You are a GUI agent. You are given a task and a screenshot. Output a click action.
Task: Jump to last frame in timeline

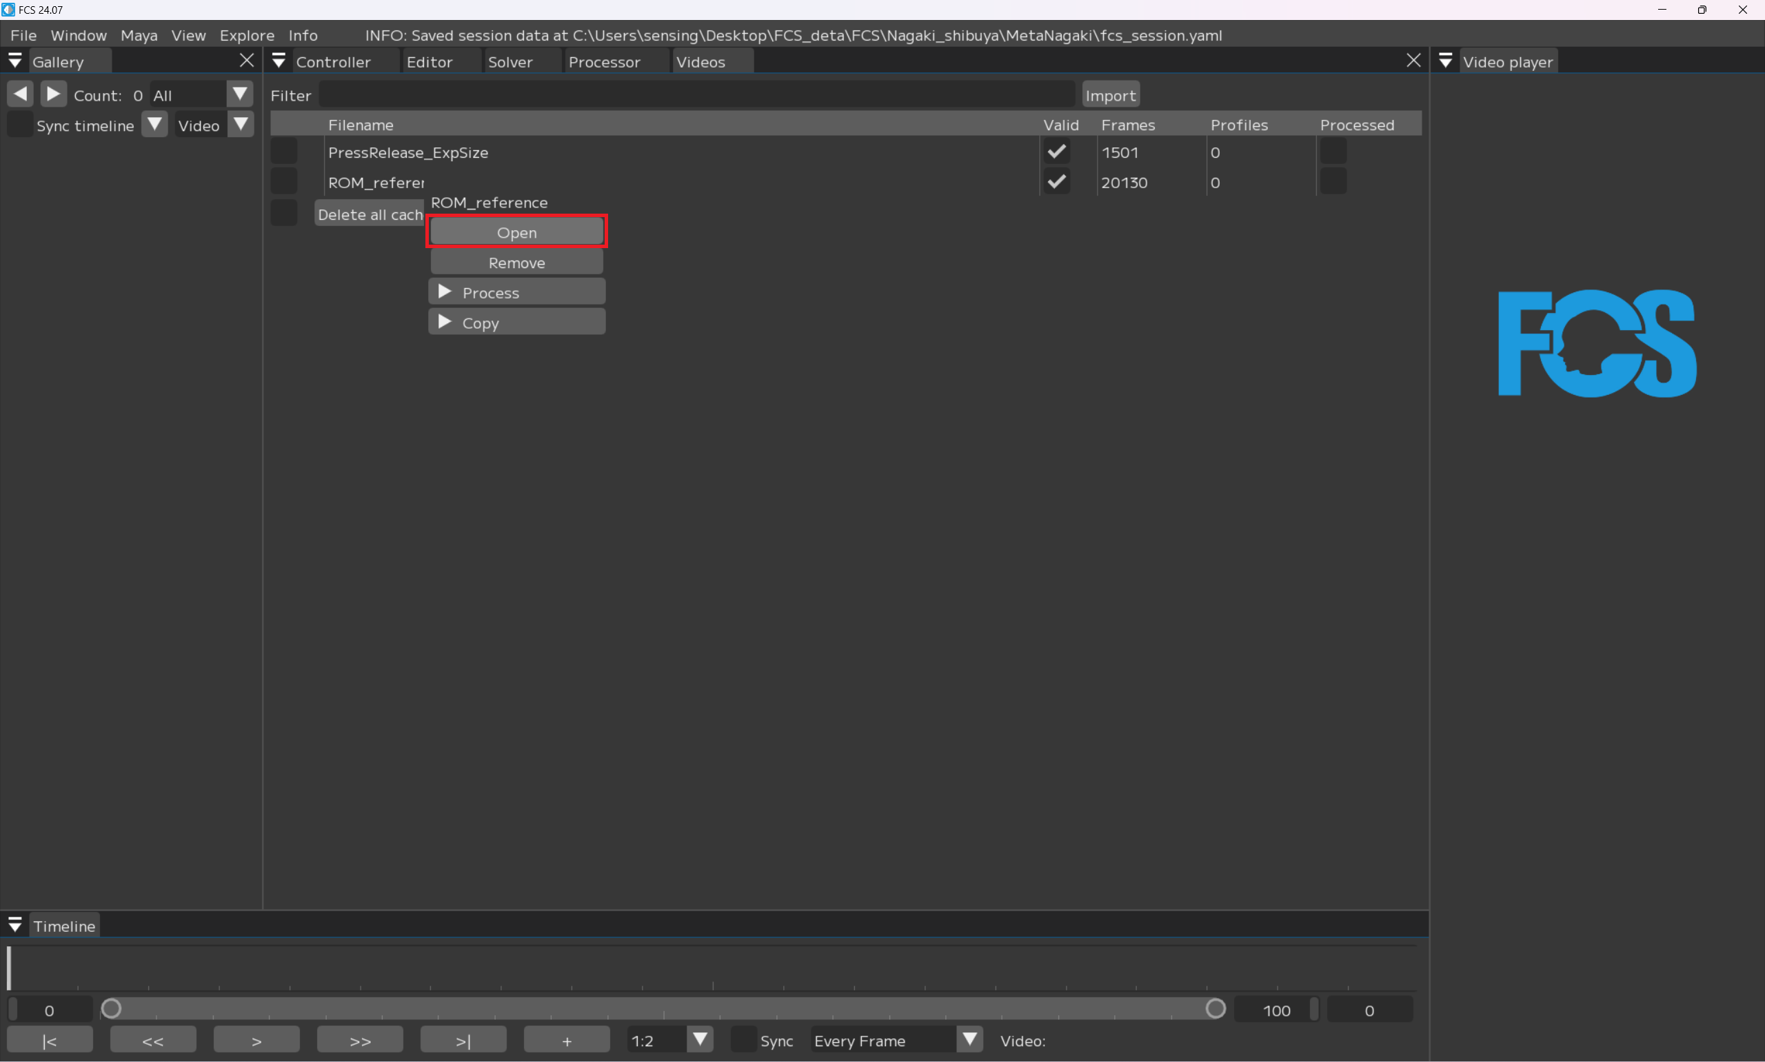click(x=463, y=1040)
